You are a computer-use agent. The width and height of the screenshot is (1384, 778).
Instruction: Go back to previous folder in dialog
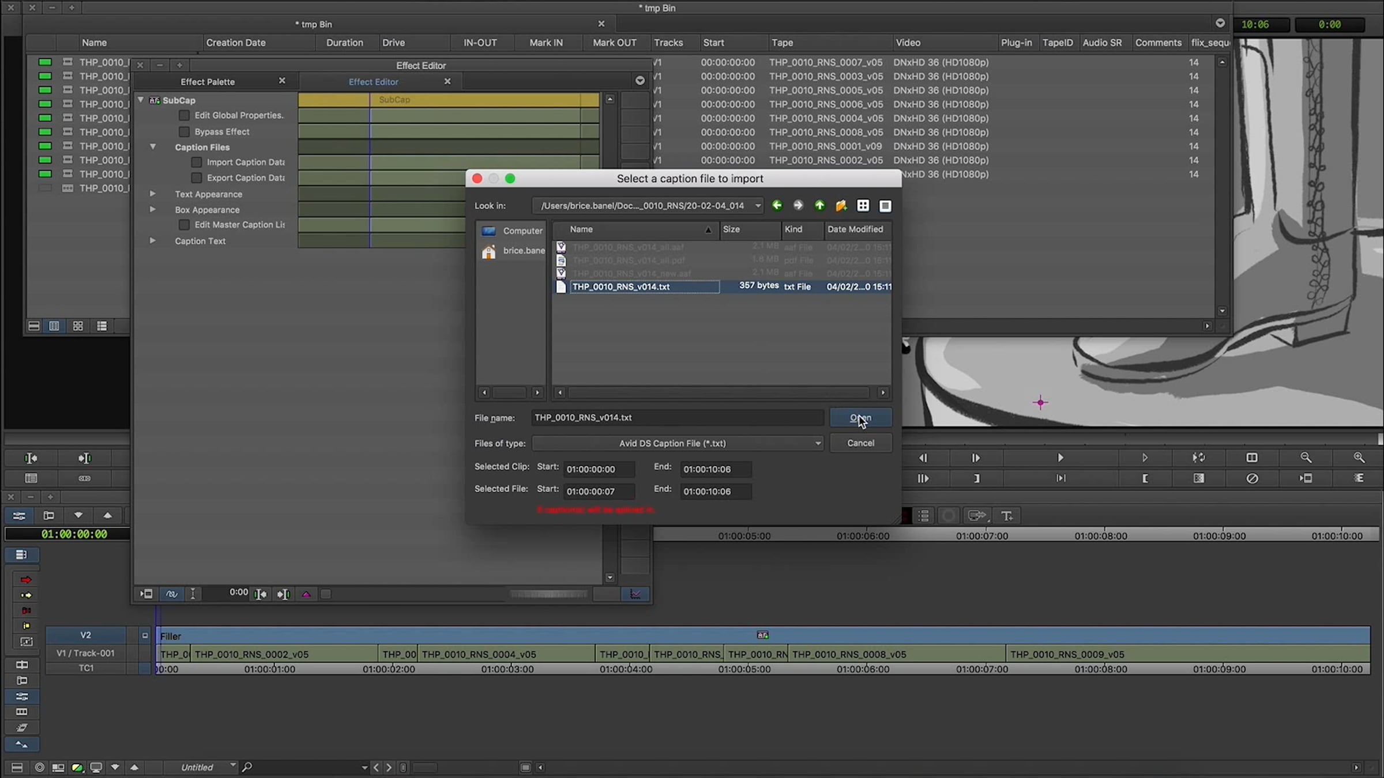(x=777, y=206)
